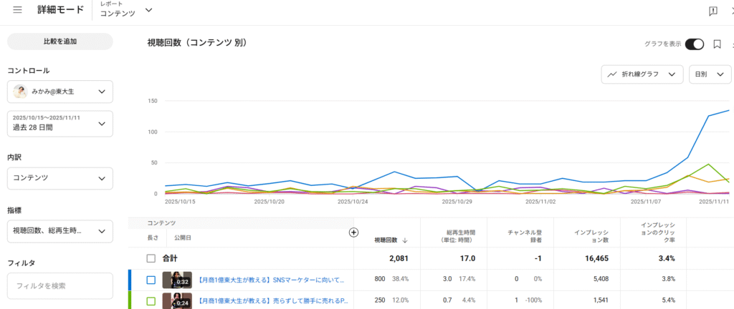Click the line chart icon in 折れ線グラフ
Viewport: 734px width, 309px height.
[613, 74]
